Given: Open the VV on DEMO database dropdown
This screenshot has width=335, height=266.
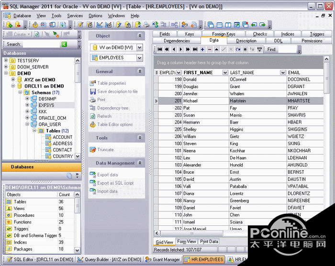Looking at the screenshot, I should [140, 47].
